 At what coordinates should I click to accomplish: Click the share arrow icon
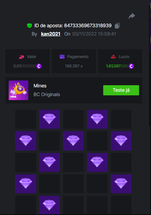(x=132, y=16)
